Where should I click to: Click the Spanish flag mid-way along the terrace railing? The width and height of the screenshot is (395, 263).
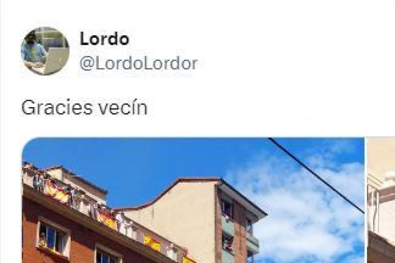coord(107,218)
